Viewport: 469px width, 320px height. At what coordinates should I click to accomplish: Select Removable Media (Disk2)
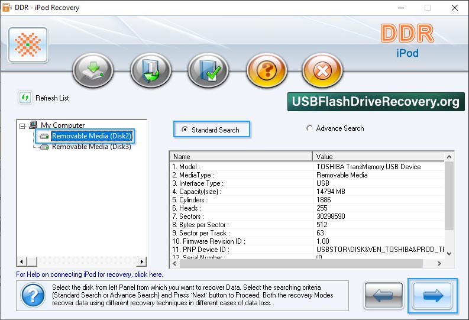(92, 136)
